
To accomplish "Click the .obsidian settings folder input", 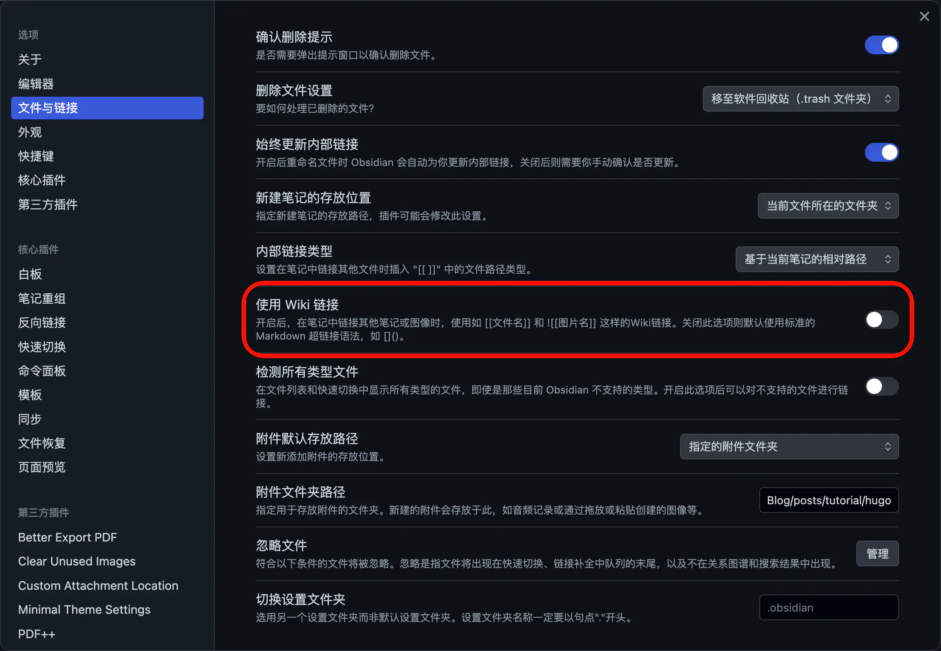I will coord(829,607).
